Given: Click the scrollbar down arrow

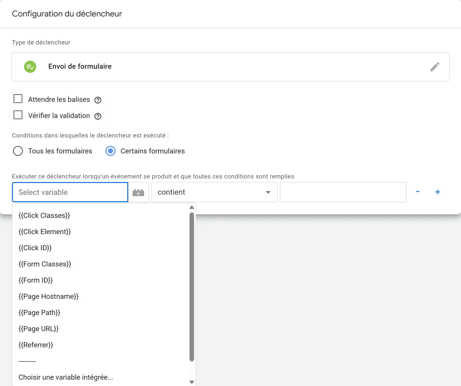Looking at the screenshot, I should [x=192, y=382].
